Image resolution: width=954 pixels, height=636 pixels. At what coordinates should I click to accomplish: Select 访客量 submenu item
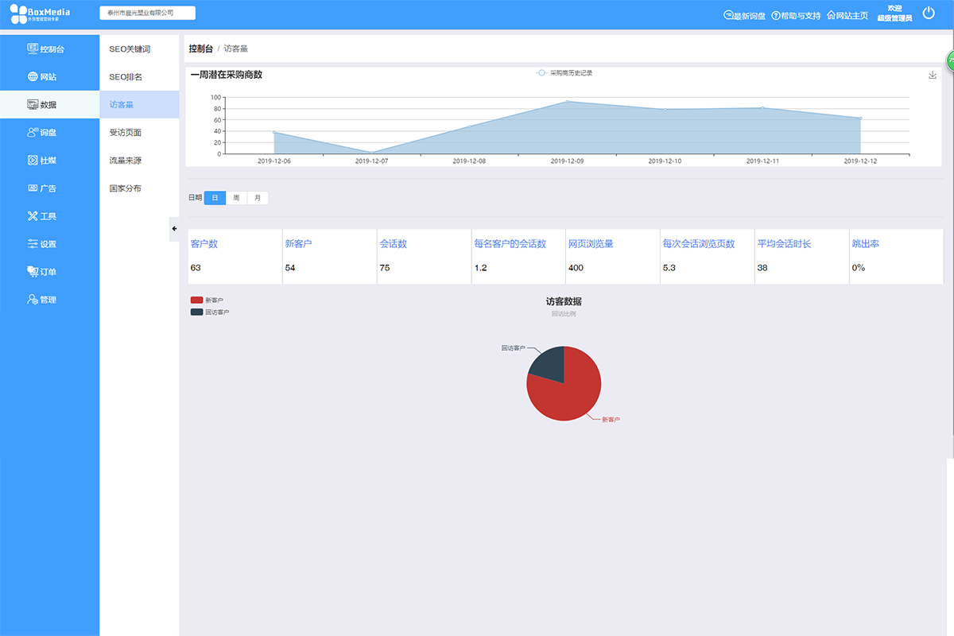pos(139,105)
